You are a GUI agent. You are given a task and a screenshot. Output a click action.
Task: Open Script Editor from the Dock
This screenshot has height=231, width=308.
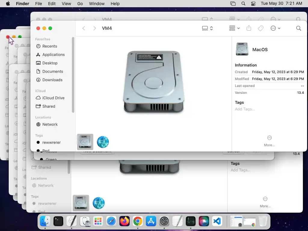pos(72,221)
